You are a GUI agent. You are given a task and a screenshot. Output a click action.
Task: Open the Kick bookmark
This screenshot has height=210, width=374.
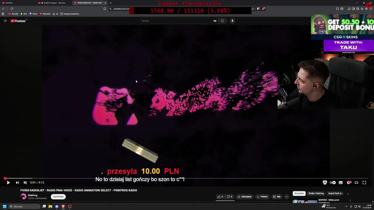tap(24, 14)
